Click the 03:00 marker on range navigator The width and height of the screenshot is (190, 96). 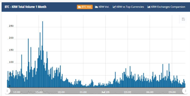[x=128, y=92]
